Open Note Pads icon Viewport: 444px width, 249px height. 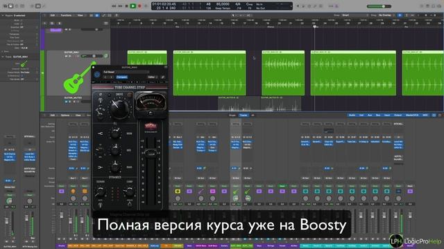click(427, 6)
